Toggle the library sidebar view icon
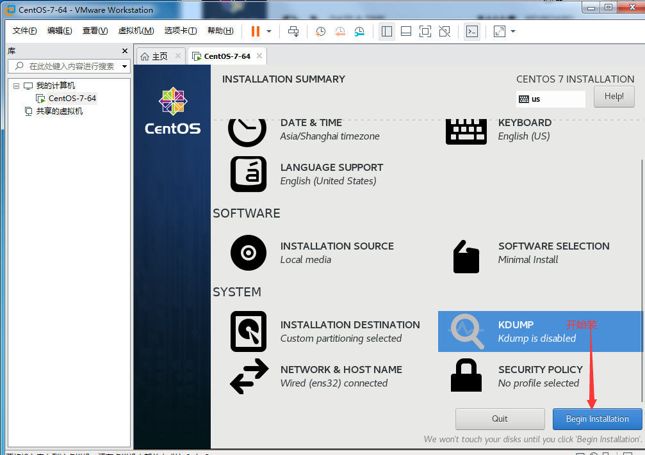Screen dimensions: 645x455 (387, 31)
